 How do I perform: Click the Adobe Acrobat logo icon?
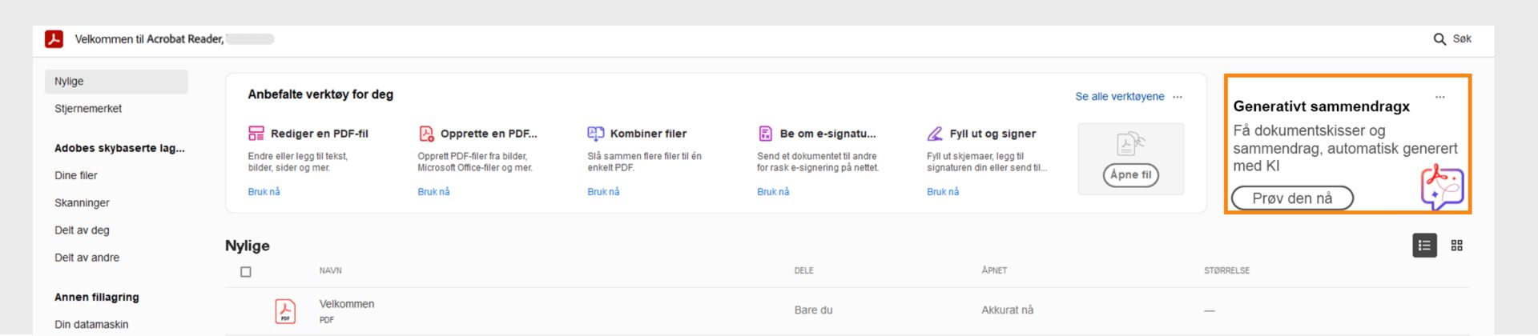tap(54, 39)
